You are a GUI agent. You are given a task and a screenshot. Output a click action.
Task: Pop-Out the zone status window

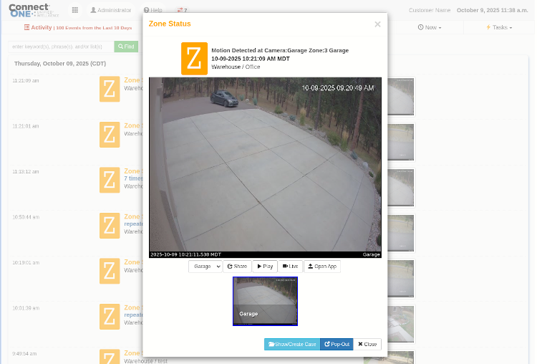pos(337,345)
